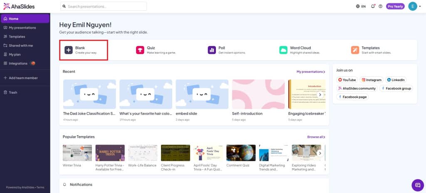Click Add team member
426x193 pixels.
[x=25, y=78]
